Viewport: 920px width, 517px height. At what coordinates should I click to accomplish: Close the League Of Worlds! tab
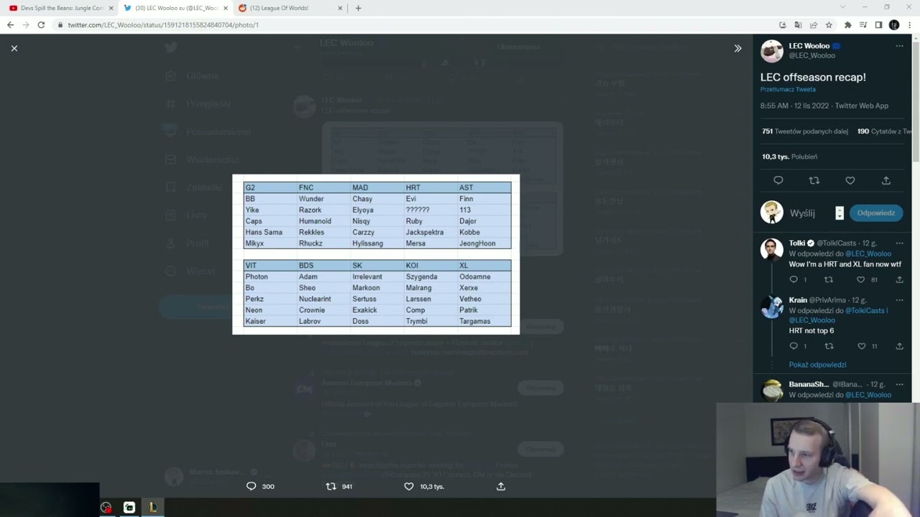340,8
